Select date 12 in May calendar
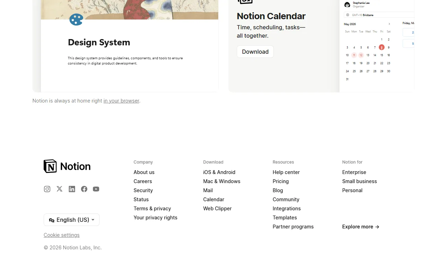 (x=361, y=55)
